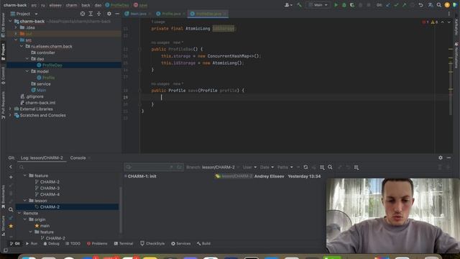Build the project with the hammer icon
This screenshot has width=460, height=259.
(299, 5)
